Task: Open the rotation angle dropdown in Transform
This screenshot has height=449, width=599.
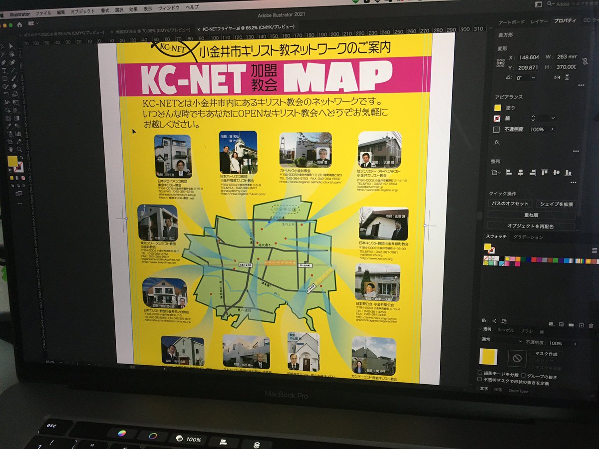Action: pyautogui.click(x=533, y=77)
